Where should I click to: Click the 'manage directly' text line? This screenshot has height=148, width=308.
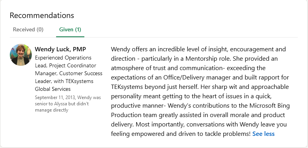tap(51, 110)
